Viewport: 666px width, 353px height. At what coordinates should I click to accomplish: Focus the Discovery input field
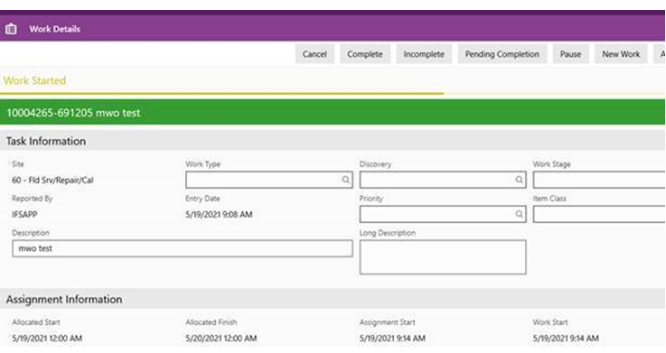(x=443, y=180)
